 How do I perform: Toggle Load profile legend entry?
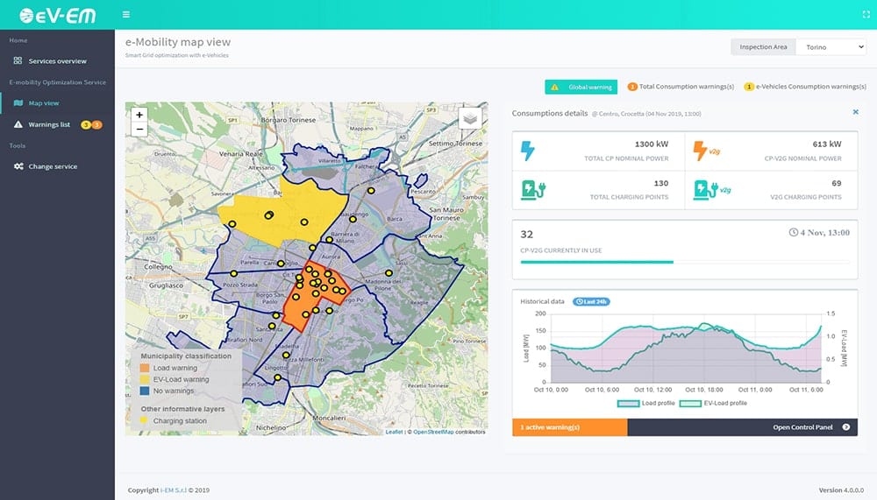pos(645,403)
